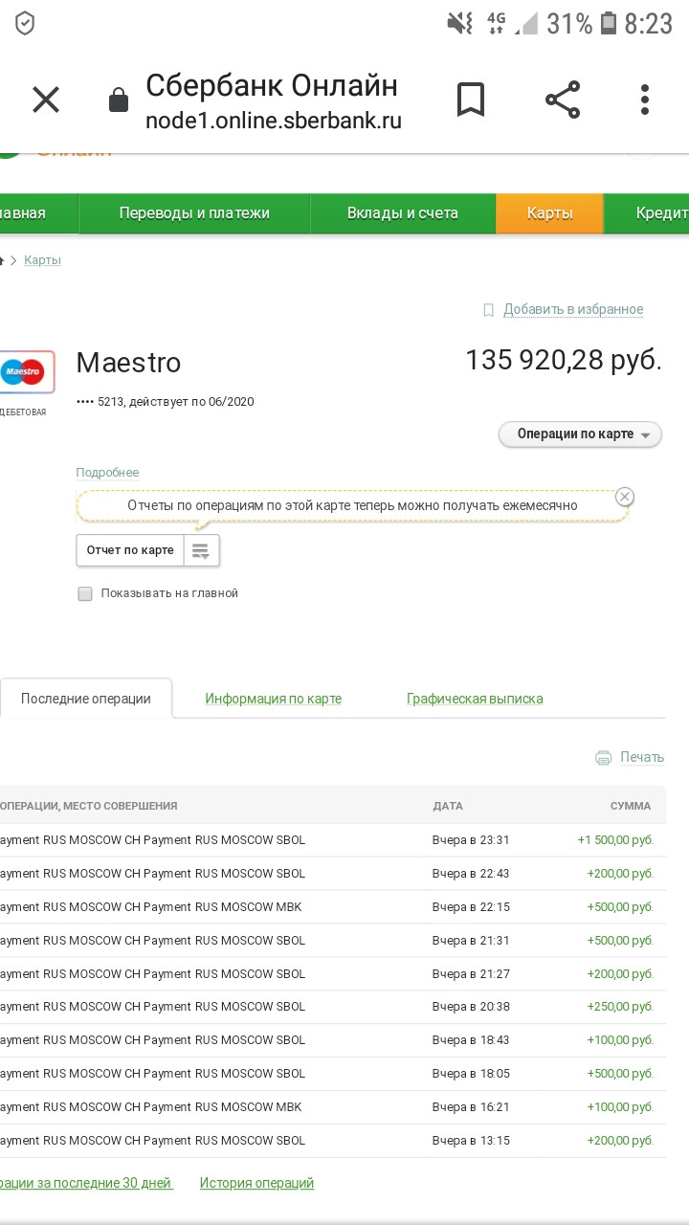689x1225 pixels.
Task: Select operation at Вчера в 16:21
Action: click(x=332, y=1107)
